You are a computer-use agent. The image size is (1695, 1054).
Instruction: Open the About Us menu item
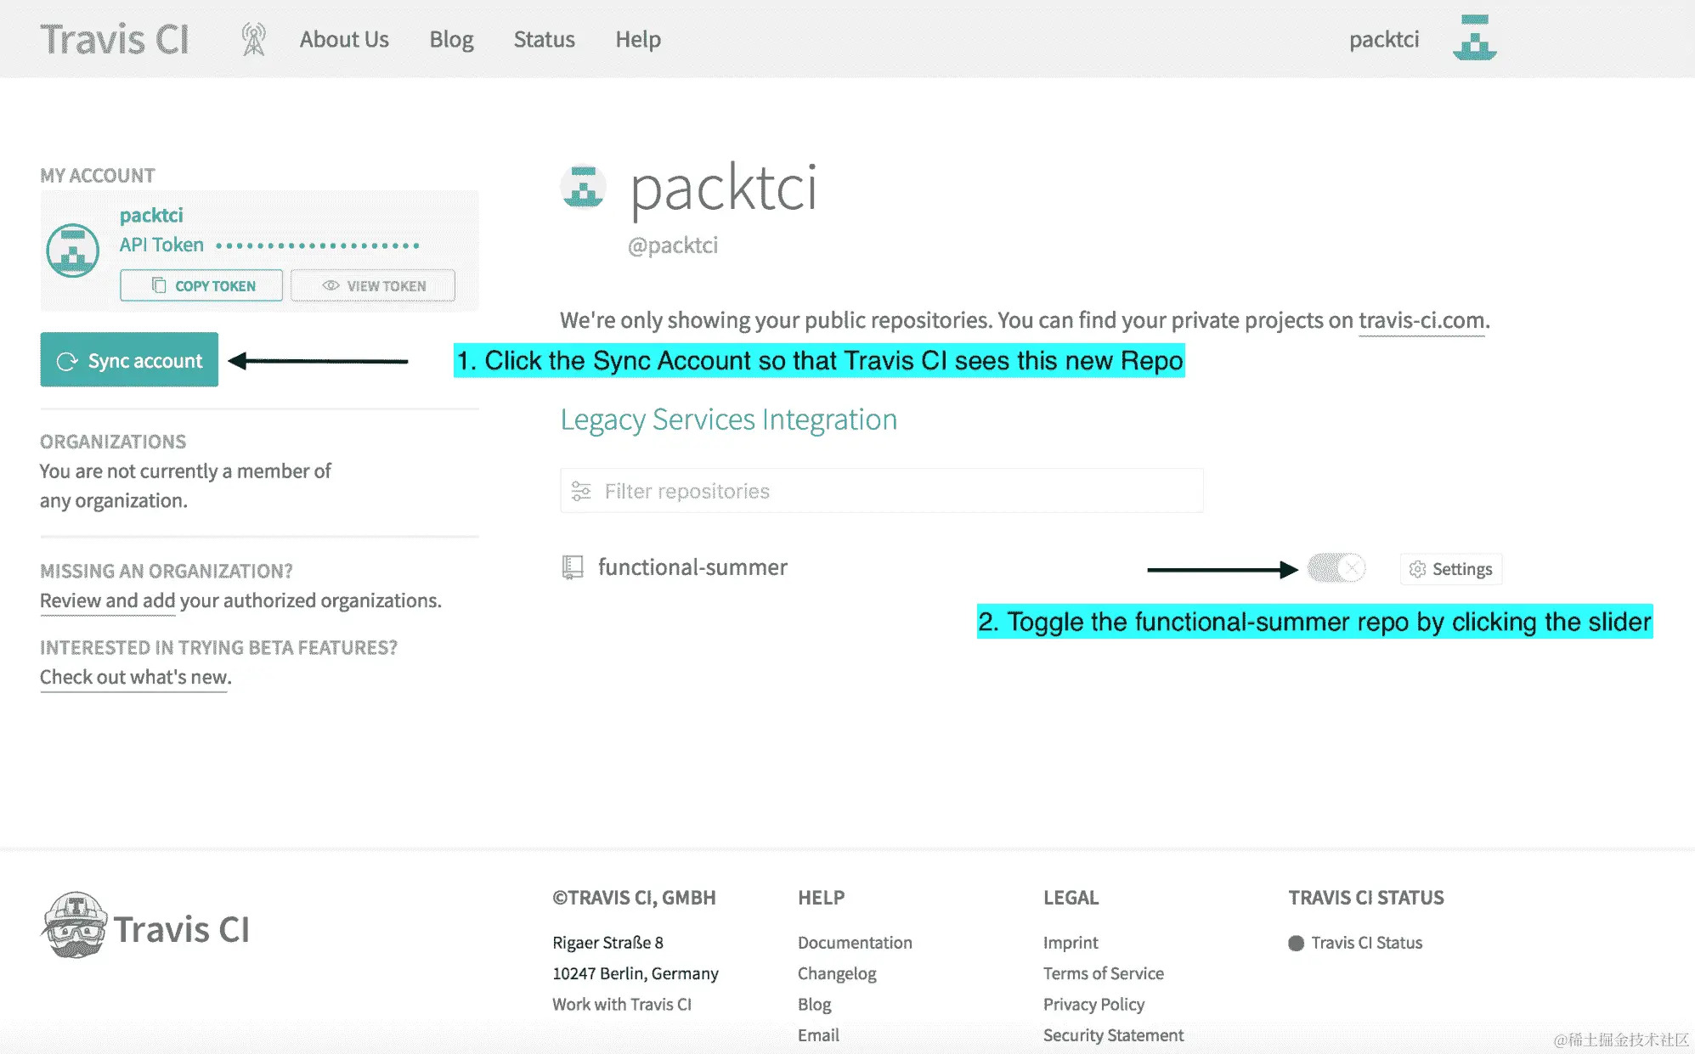pyautogui.click(x=344, y=39)
